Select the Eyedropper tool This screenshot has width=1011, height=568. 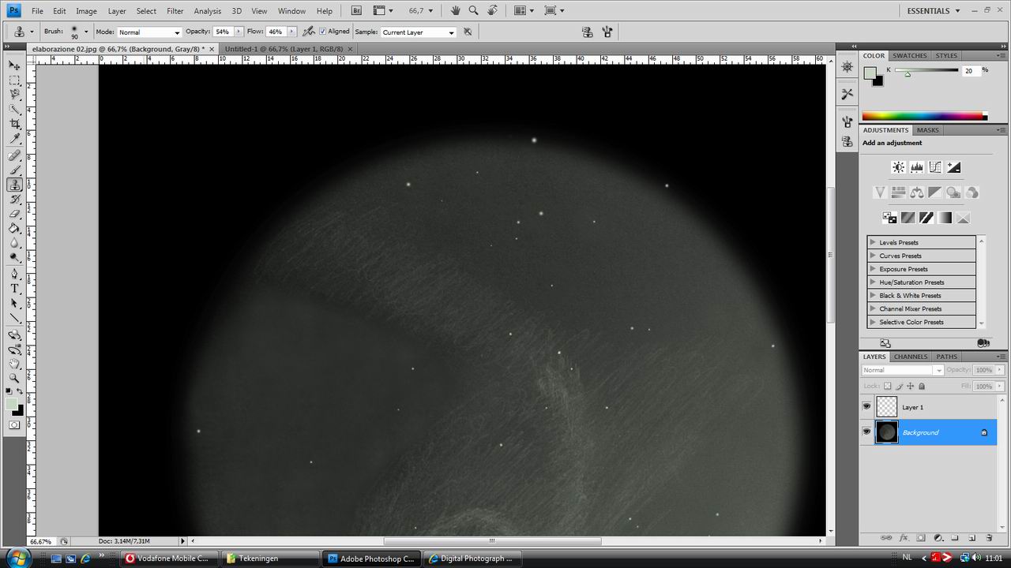pos(14,140)
